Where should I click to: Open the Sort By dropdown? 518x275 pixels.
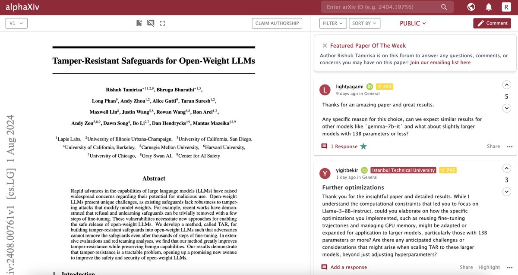click(x=364, y=23)
